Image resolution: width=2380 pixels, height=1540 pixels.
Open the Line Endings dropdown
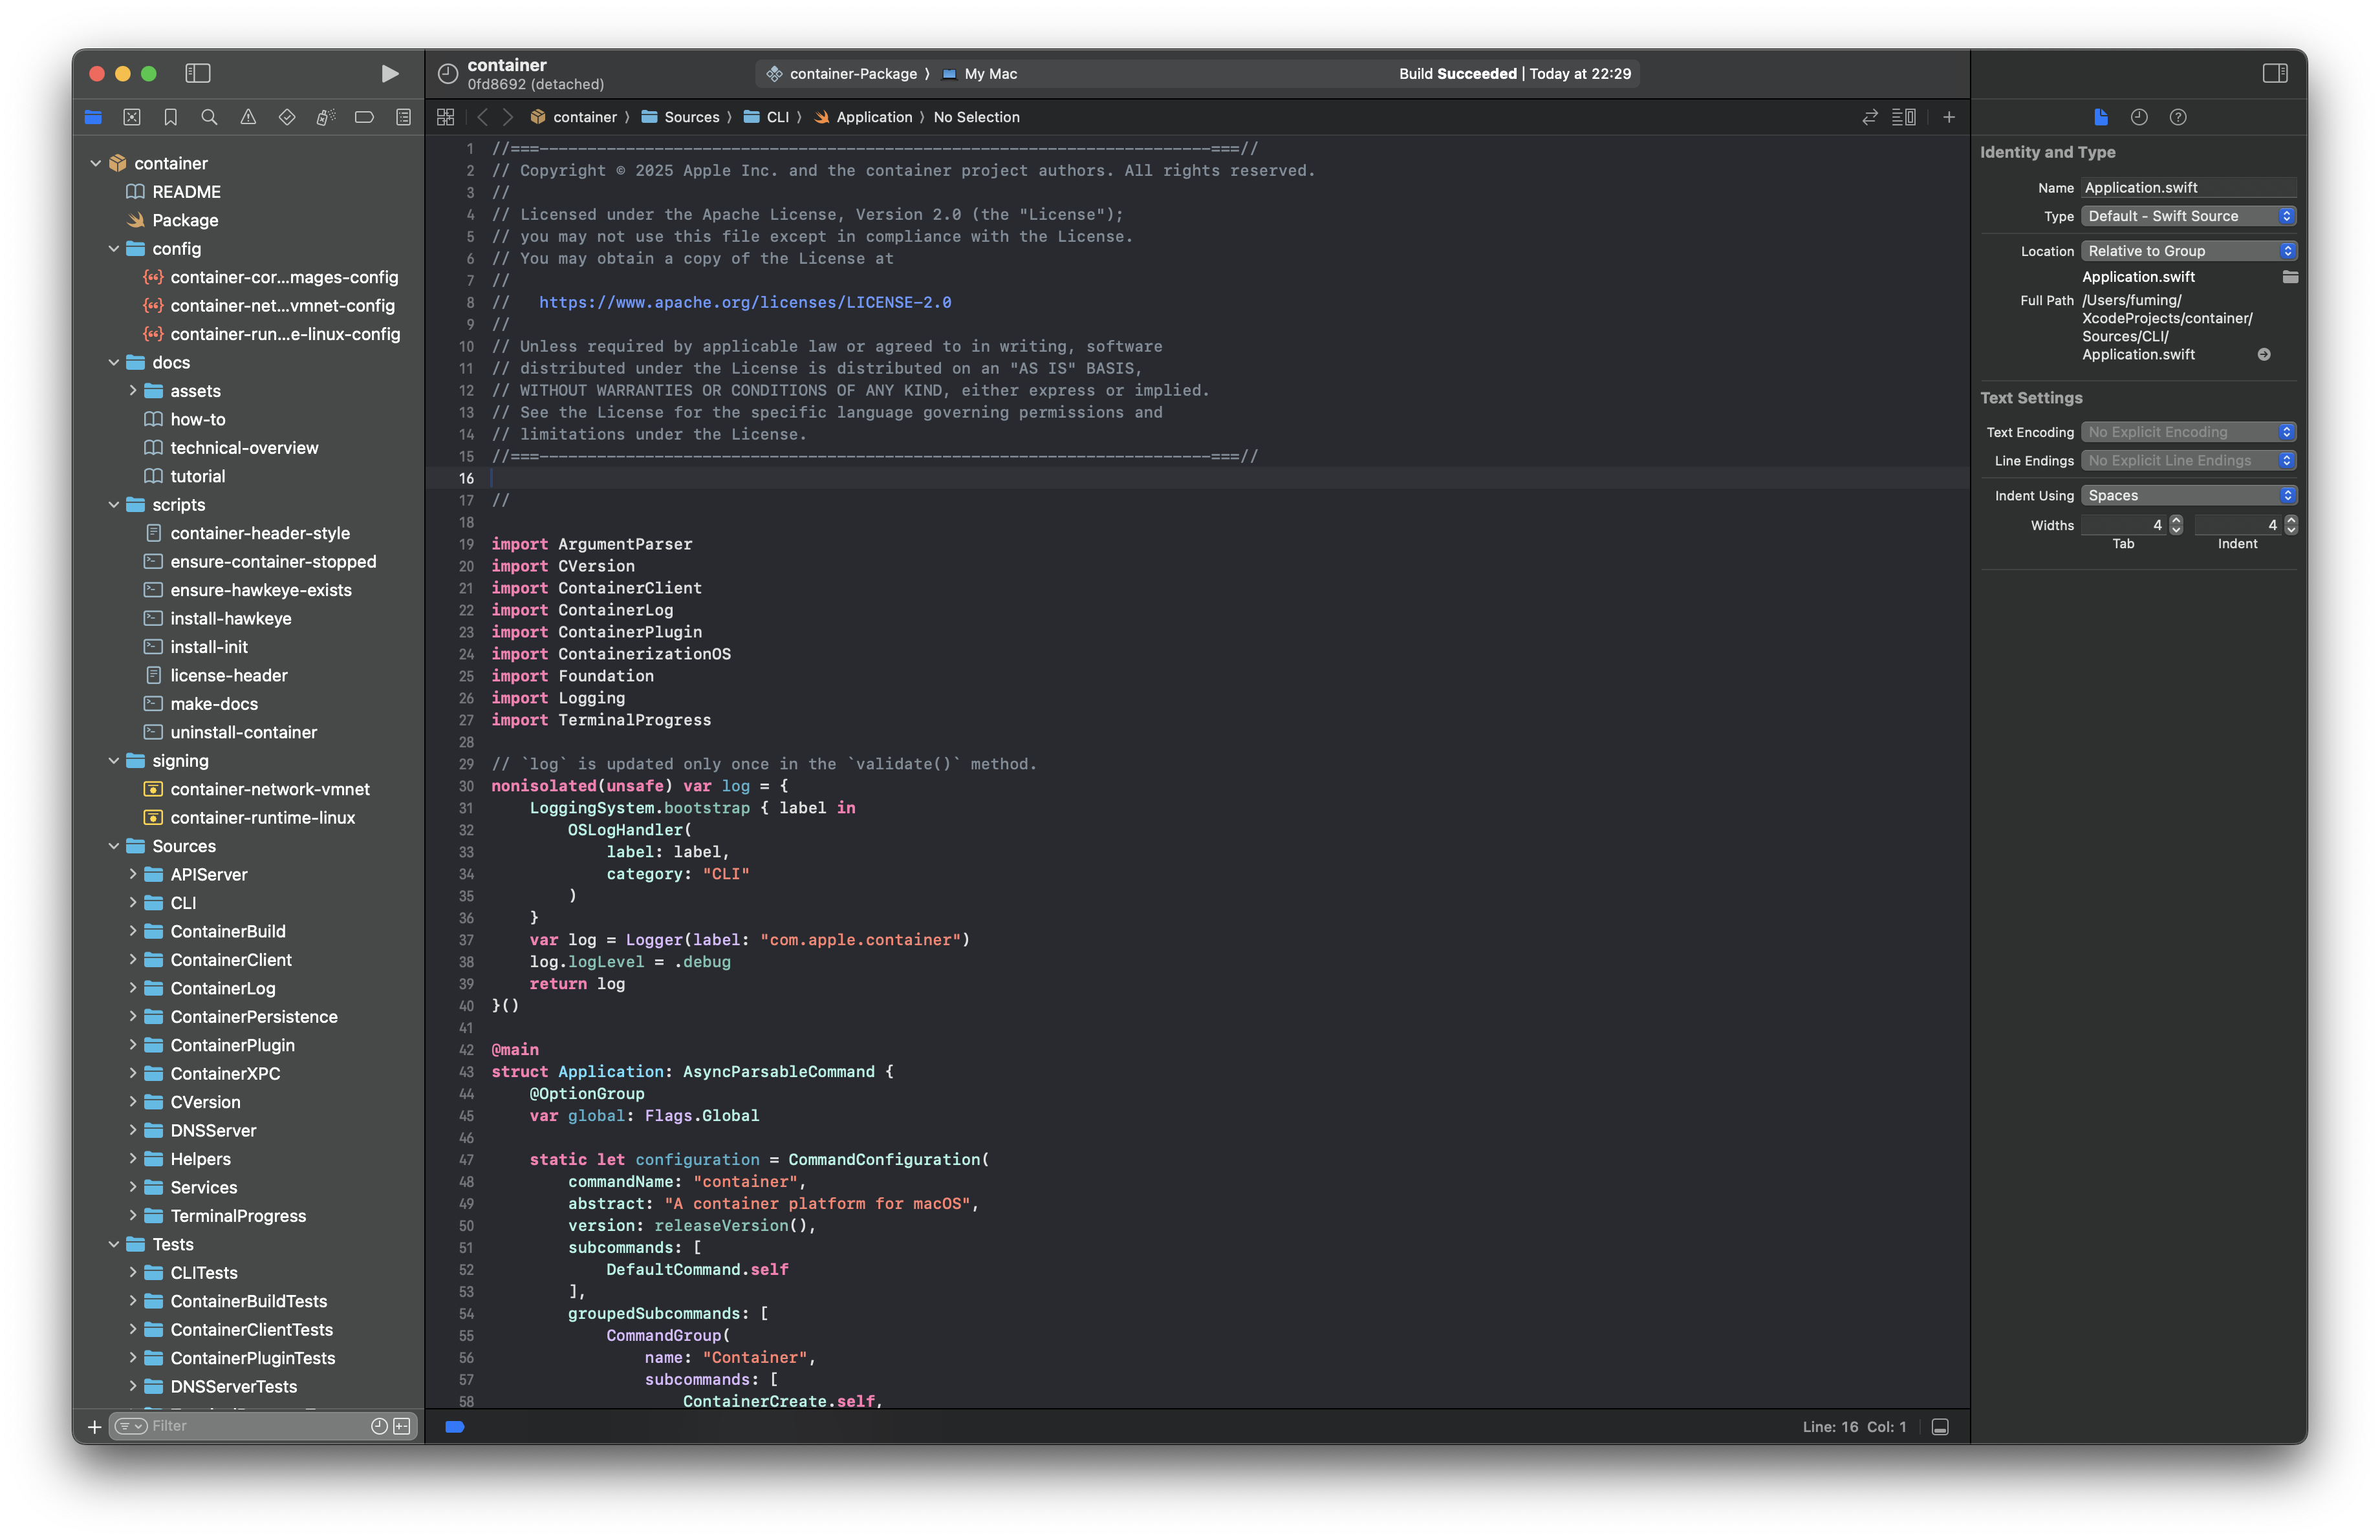point(2189,461)
